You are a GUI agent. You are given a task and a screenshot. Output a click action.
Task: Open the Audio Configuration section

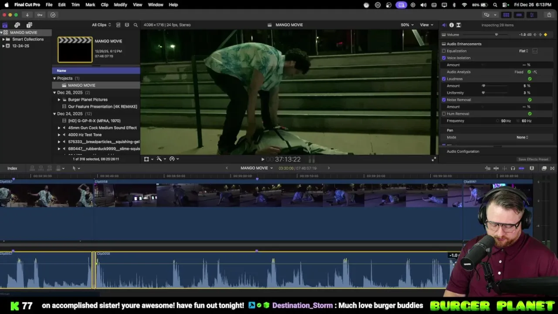(x=463, y=152)
